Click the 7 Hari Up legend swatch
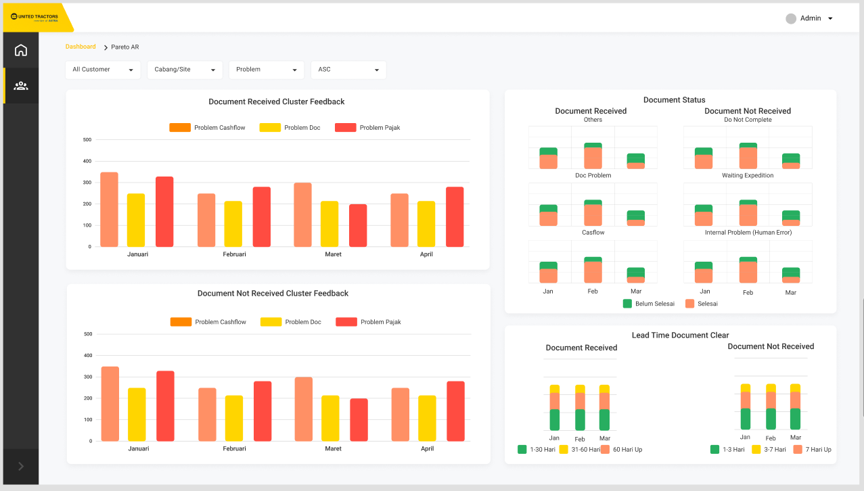The image size is (864, 491). click(798, 449)
